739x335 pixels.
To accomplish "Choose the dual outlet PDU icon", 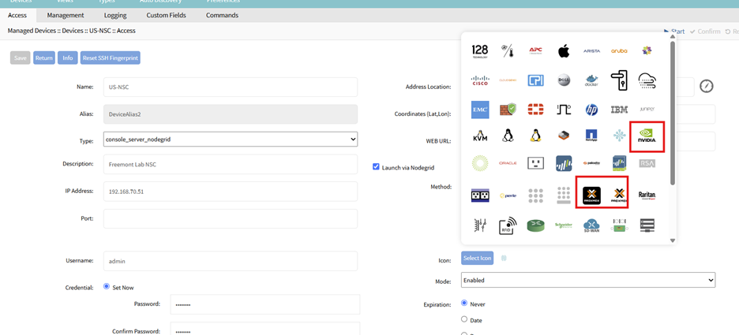I will click(x=480, y=195).
